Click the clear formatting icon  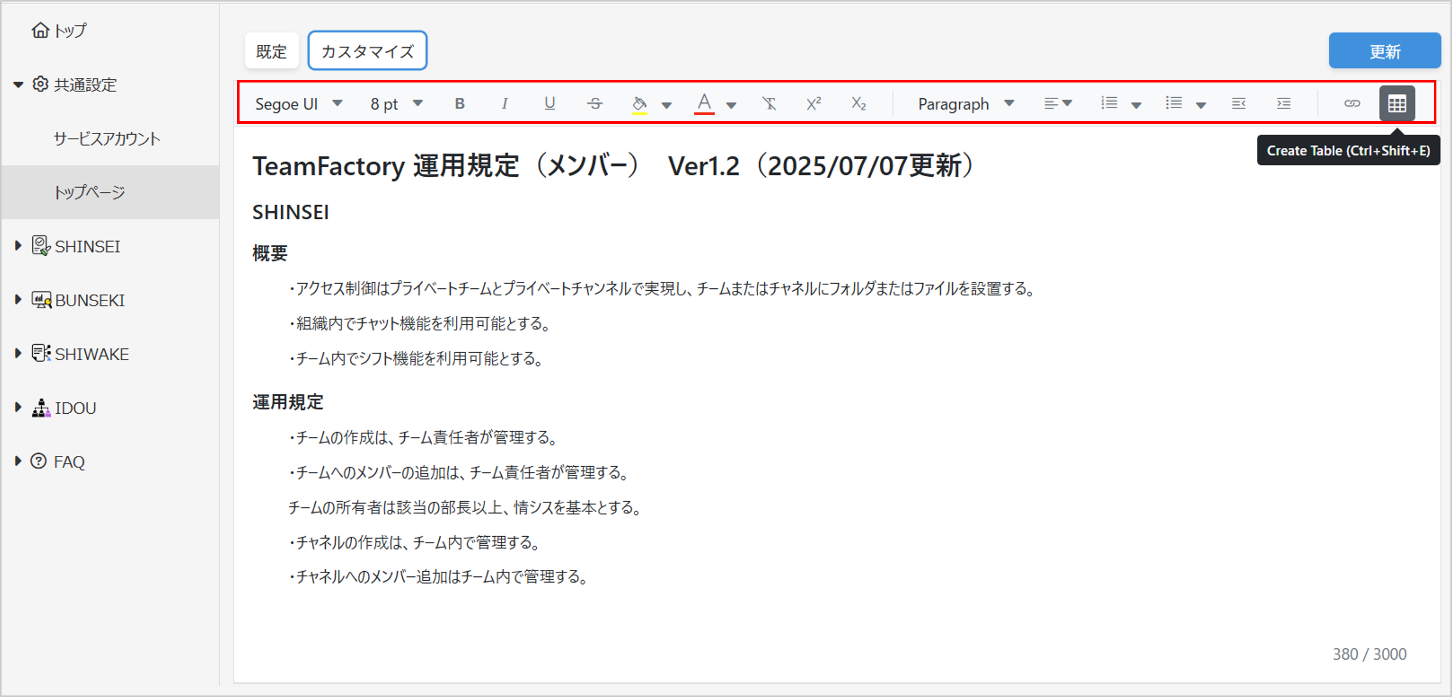point(769,104)
